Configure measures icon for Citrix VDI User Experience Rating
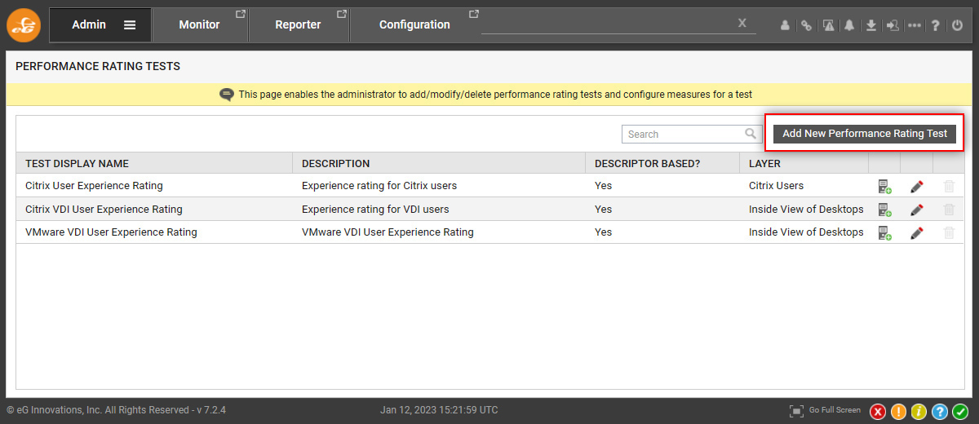The width and height of the screenshot is (979, 424). pyautogui.click(x=884, y=210)
